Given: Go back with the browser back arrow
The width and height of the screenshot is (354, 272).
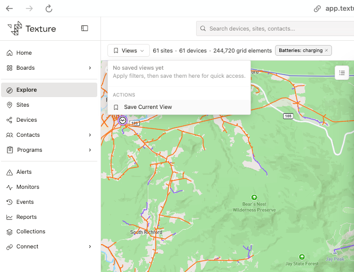Looking at the screenshot, I should point(9,9).
